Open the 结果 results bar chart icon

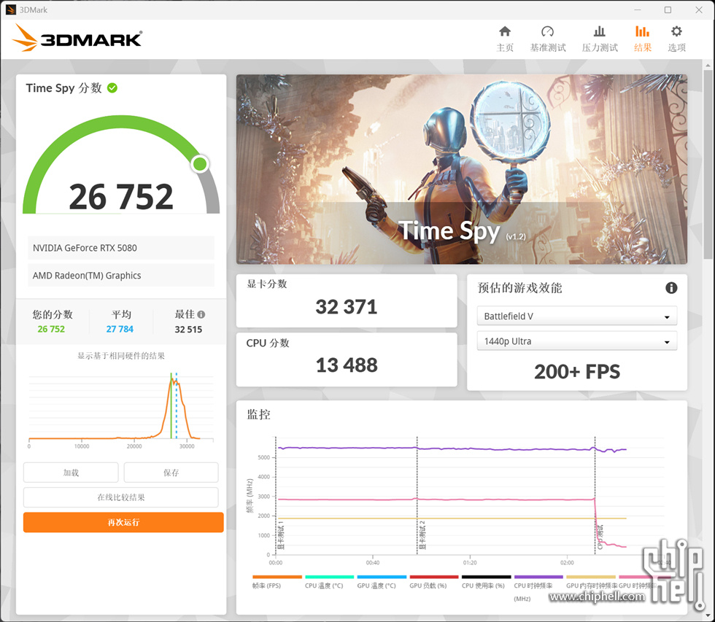click(x=642, y=31)
